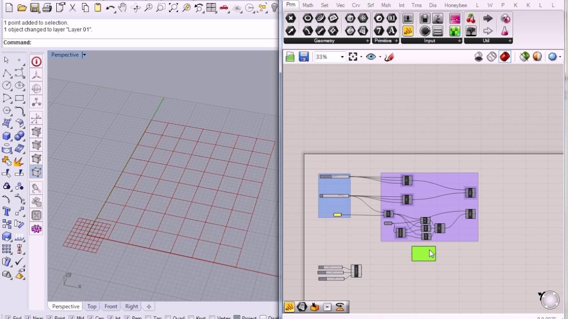Expand the Geometry panel plus
The image size is (568, 319).
pos(367,41)
